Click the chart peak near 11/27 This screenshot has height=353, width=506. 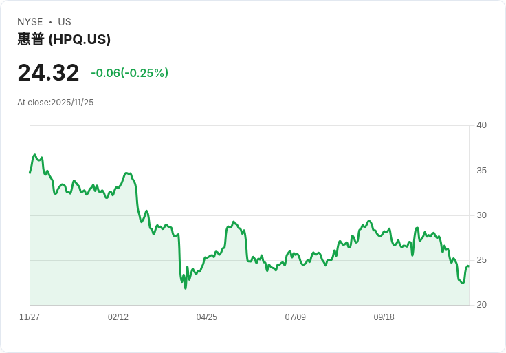tap(34, 155)
